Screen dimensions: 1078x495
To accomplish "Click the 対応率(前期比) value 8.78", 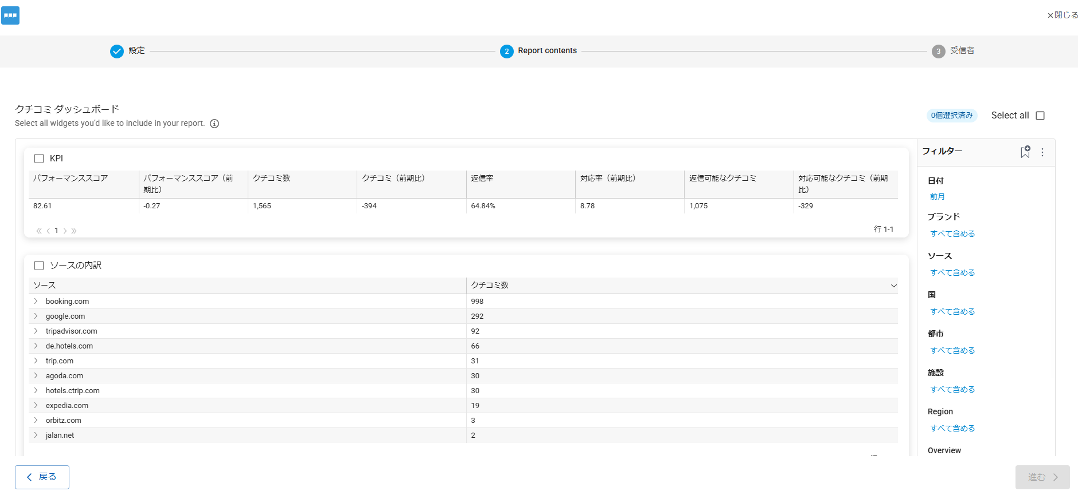I will (x=587, y=206).
